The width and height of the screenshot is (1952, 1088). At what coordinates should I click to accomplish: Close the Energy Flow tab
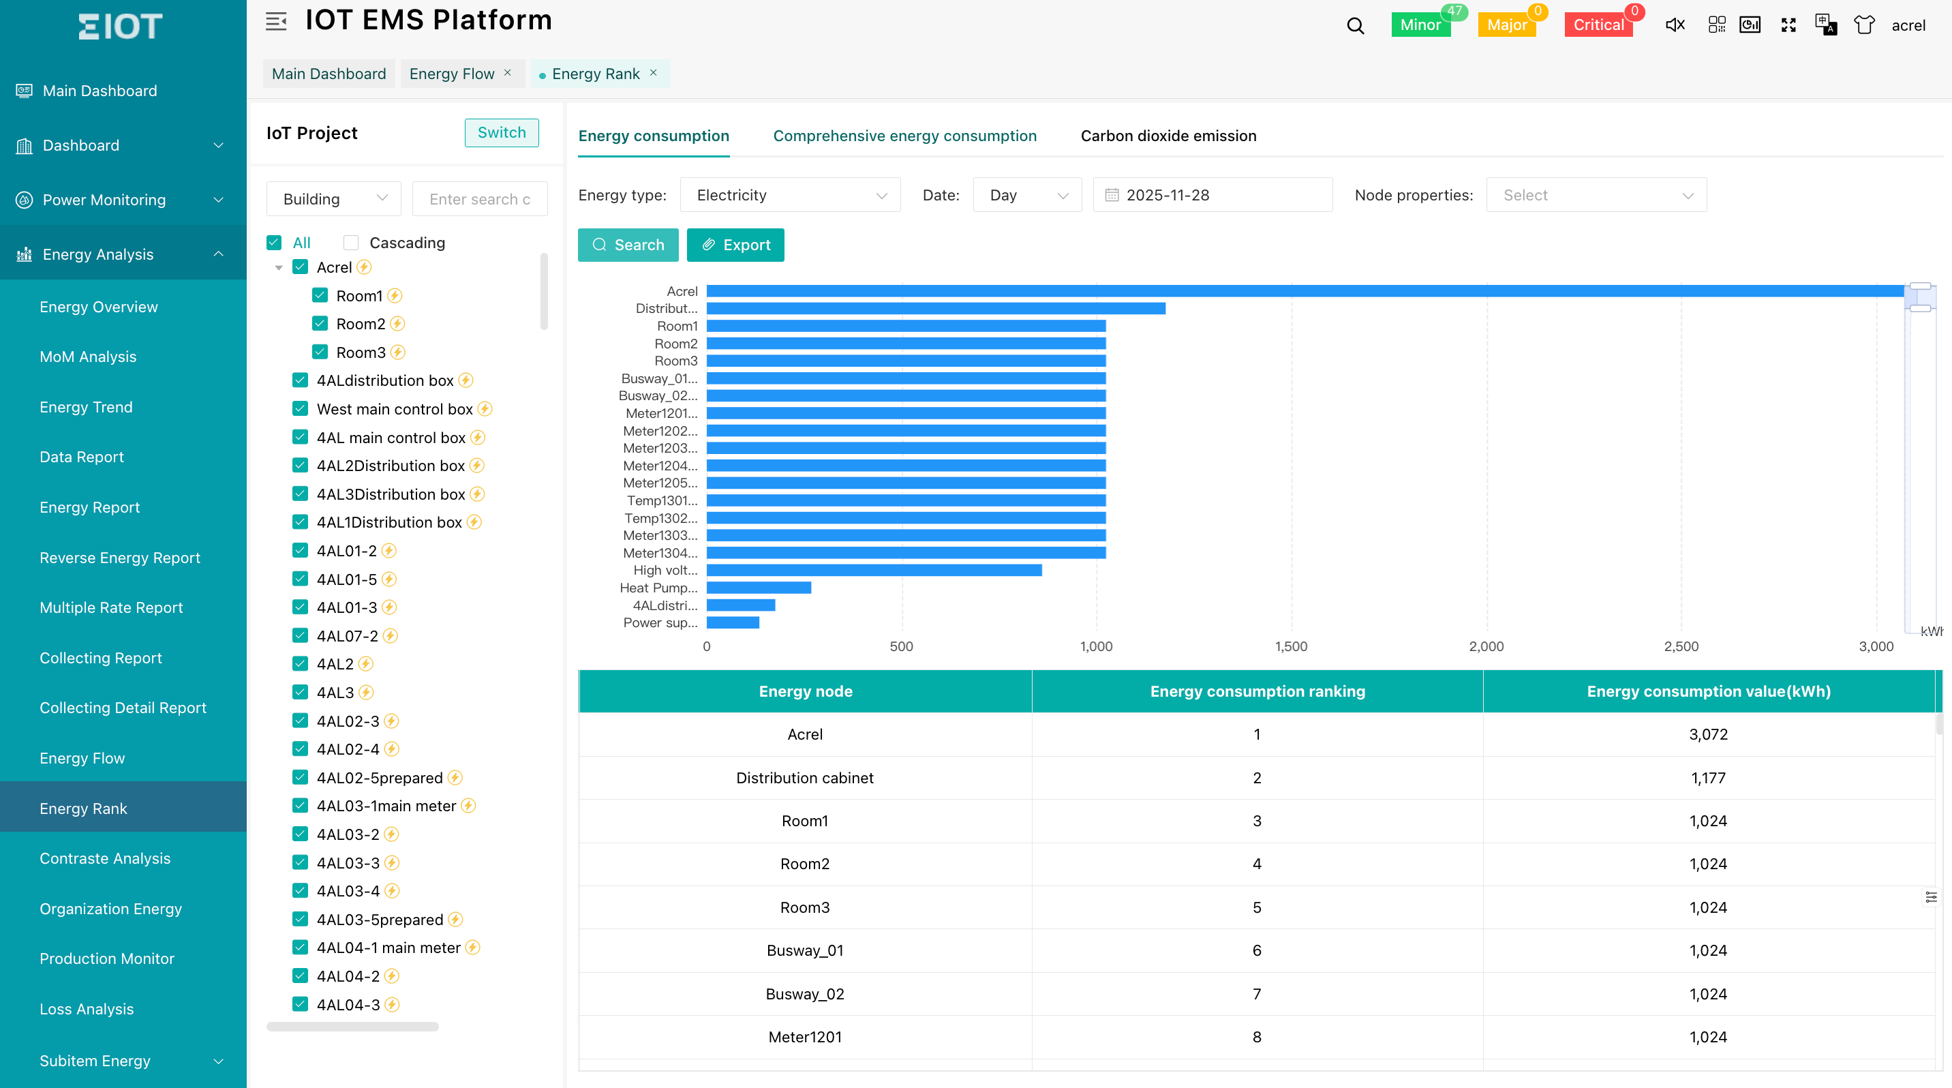[x=508, y=73]
